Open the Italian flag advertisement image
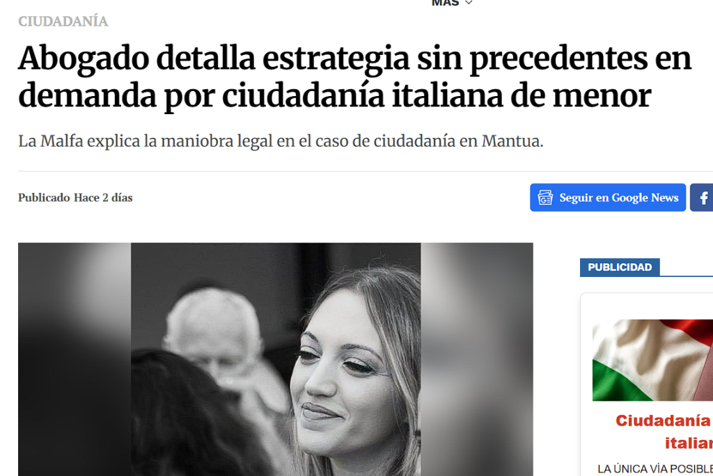Image resolution: width=713 pixels, height=476 pixels. pos(652,360)
